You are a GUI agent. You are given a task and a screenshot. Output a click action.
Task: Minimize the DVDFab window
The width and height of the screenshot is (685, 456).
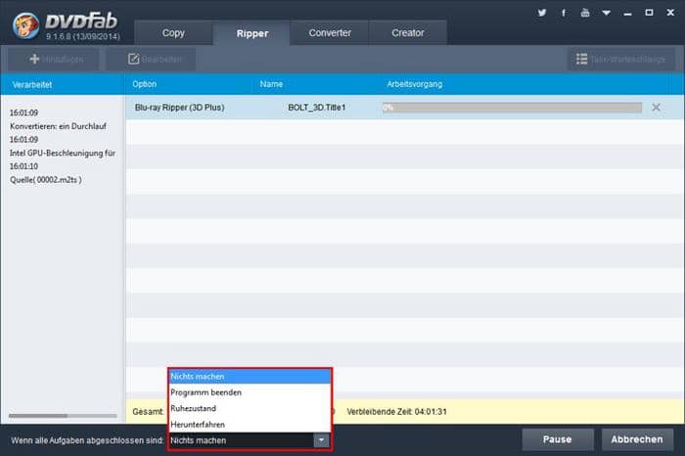628,13
